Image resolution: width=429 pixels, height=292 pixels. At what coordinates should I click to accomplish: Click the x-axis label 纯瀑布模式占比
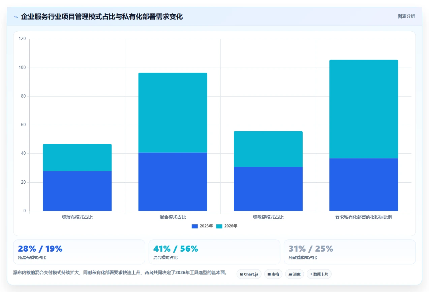[77, 217]
